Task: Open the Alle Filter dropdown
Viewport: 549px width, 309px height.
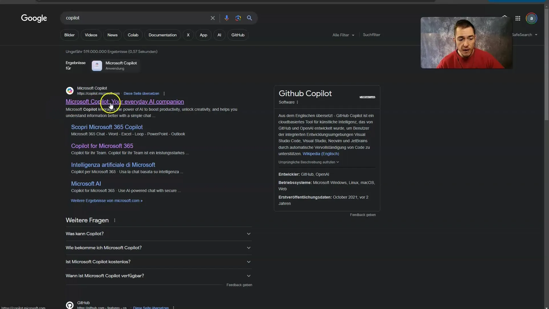Action: coord(342,35)
